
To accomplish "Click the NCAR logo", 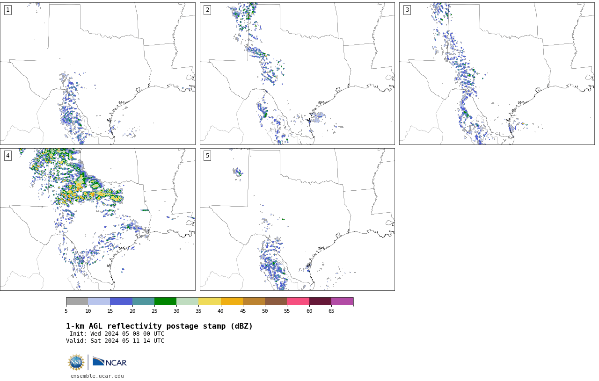I will pyautogui.click(x=110, y=362).
